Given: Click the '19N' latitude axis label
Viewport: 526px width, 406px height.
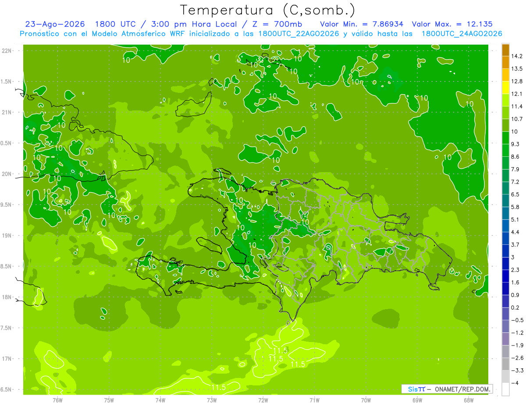Looking at the screenshot, I should [x=7, y=236].
